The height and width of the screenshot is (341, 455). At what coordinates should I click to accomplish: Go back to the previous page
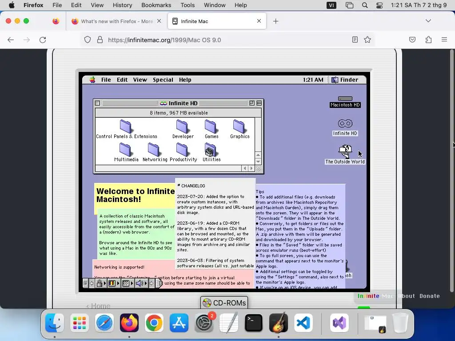11,40
